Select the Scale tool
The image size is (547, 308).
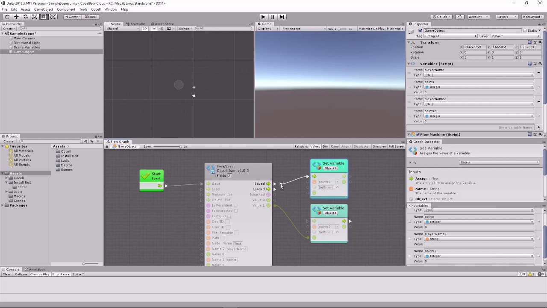click(x=35, y=17)
